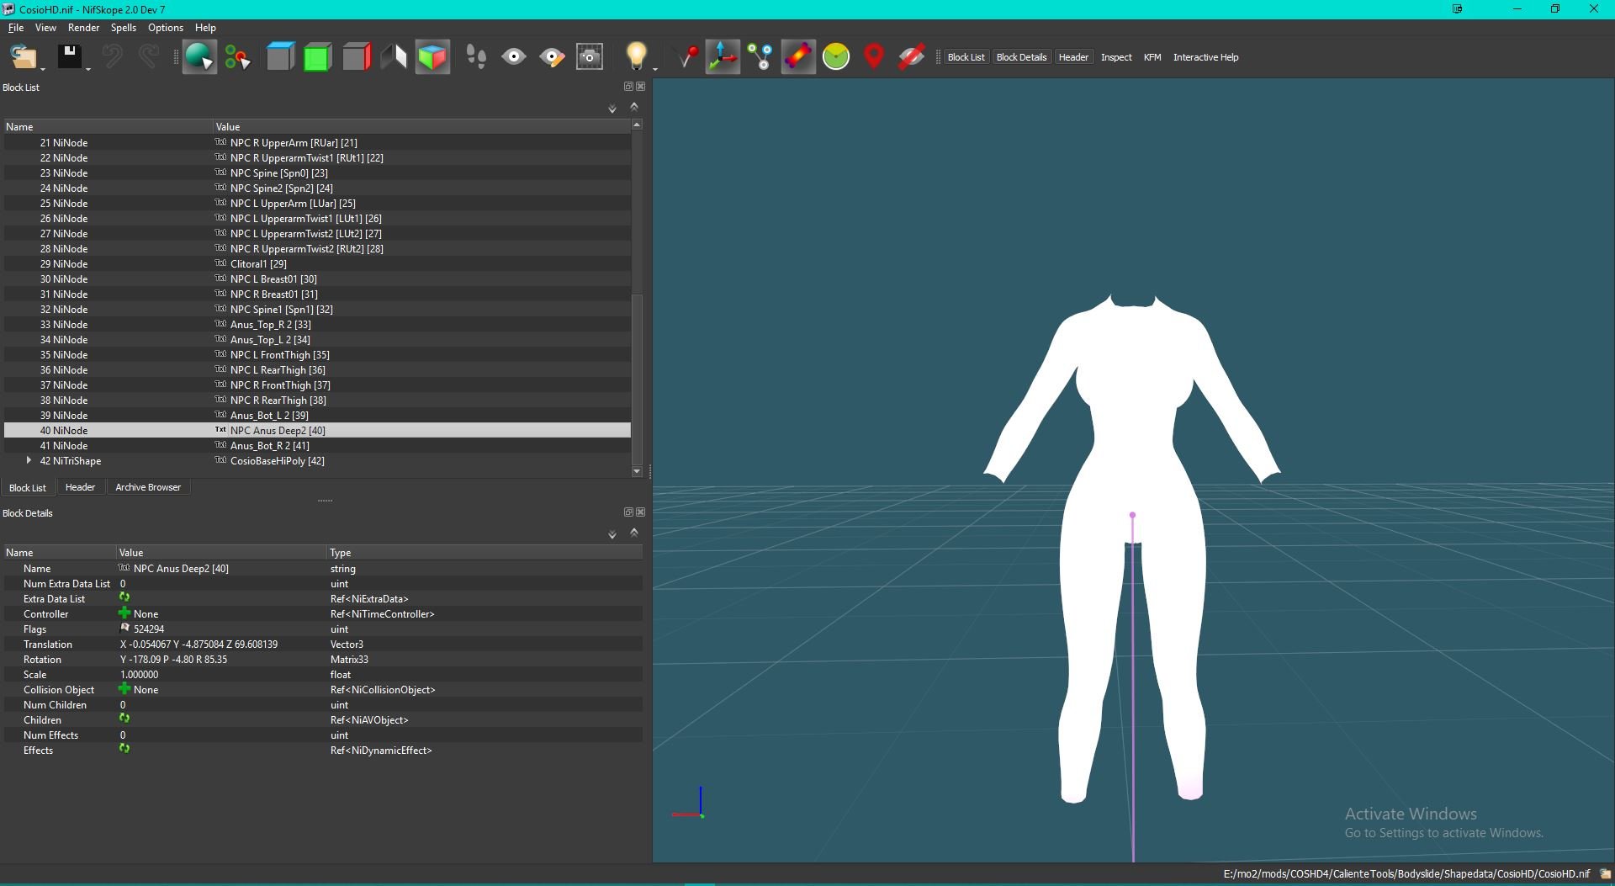Click Block List collapse-down chevron
The image size is (1615, 886).
click(x=612, y=109)
